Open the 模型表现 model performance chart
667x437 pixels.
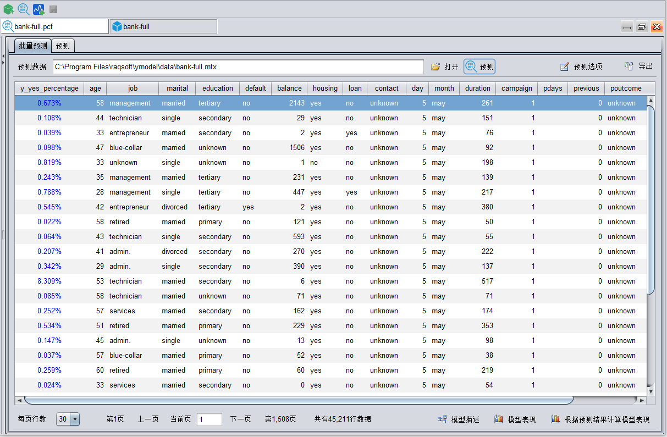[x=515, y=419]
